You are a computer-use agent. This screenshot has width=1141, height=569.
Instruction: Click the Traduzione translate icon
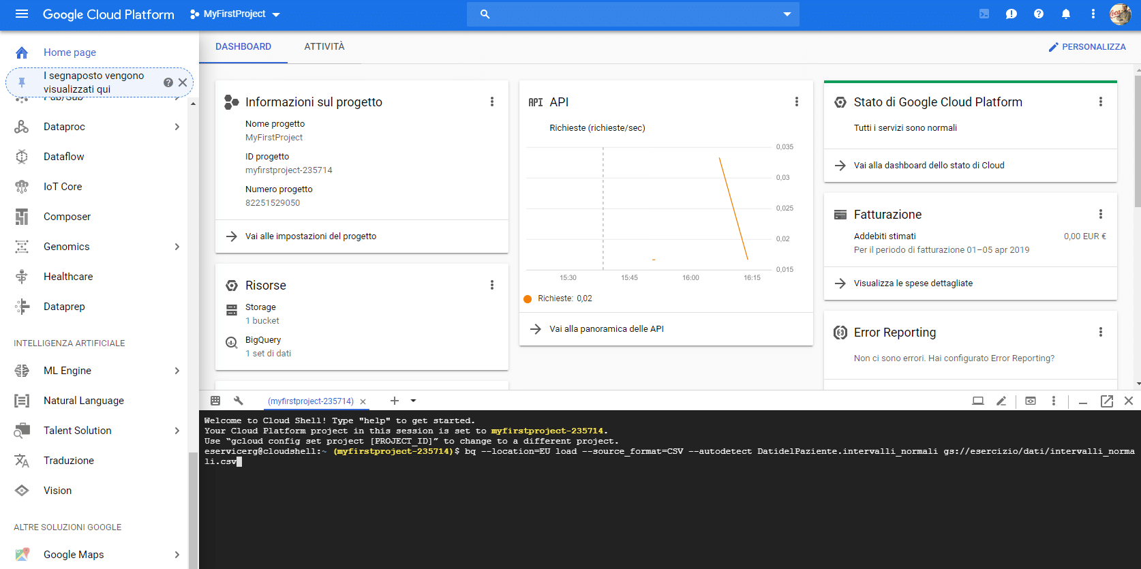[x=22, y=461]
